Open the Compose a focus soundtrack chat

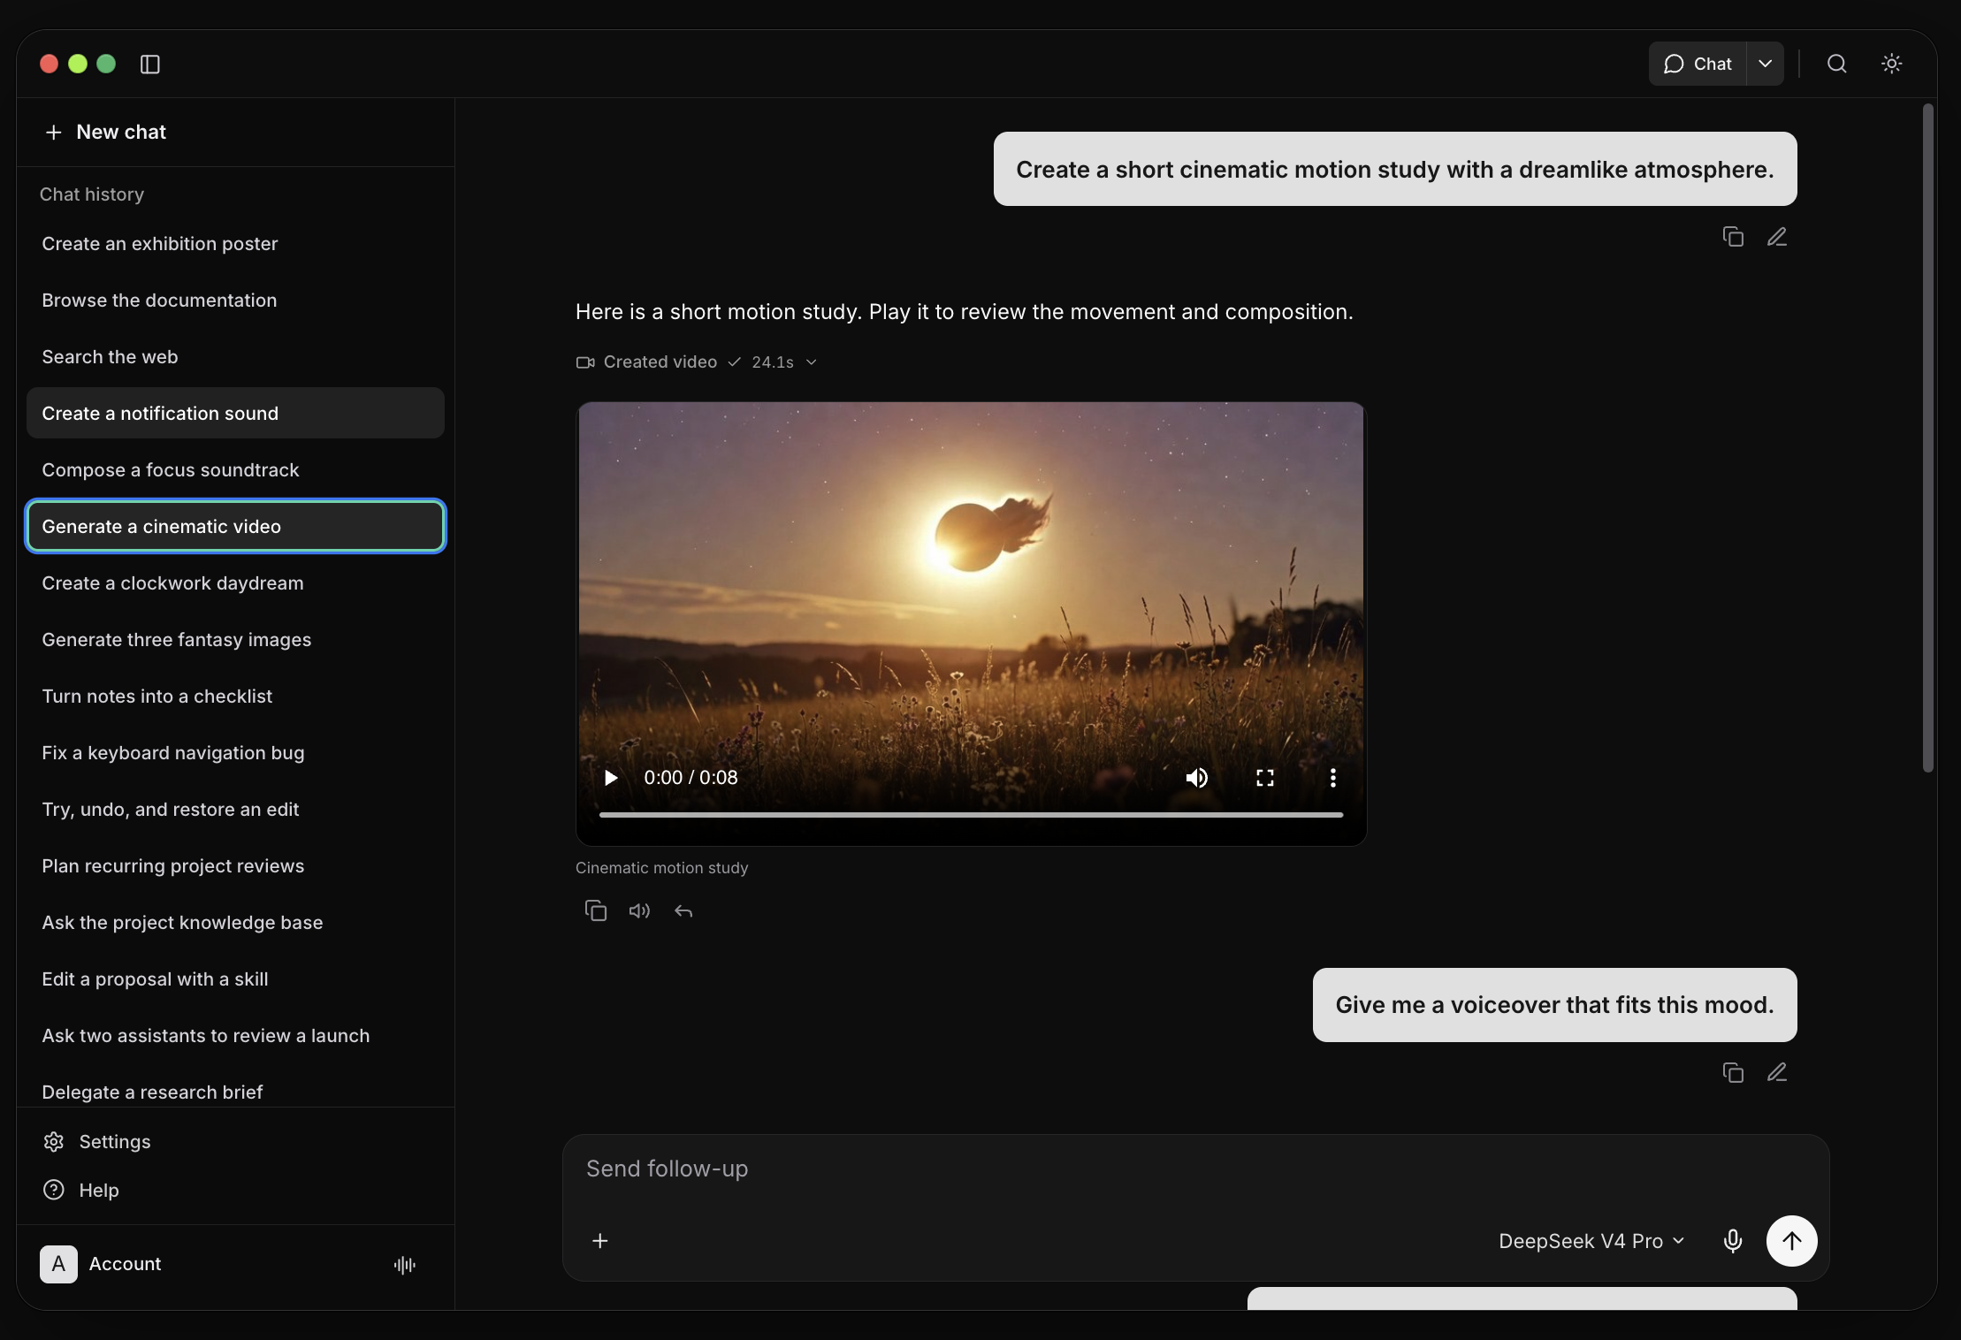235,470
